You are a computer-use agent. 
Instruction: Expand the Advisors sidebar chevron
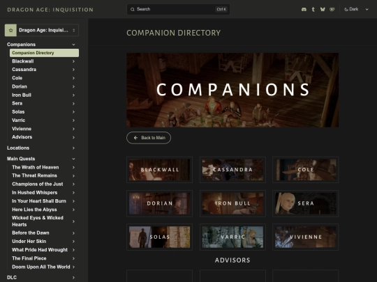[x=73, y=137]
